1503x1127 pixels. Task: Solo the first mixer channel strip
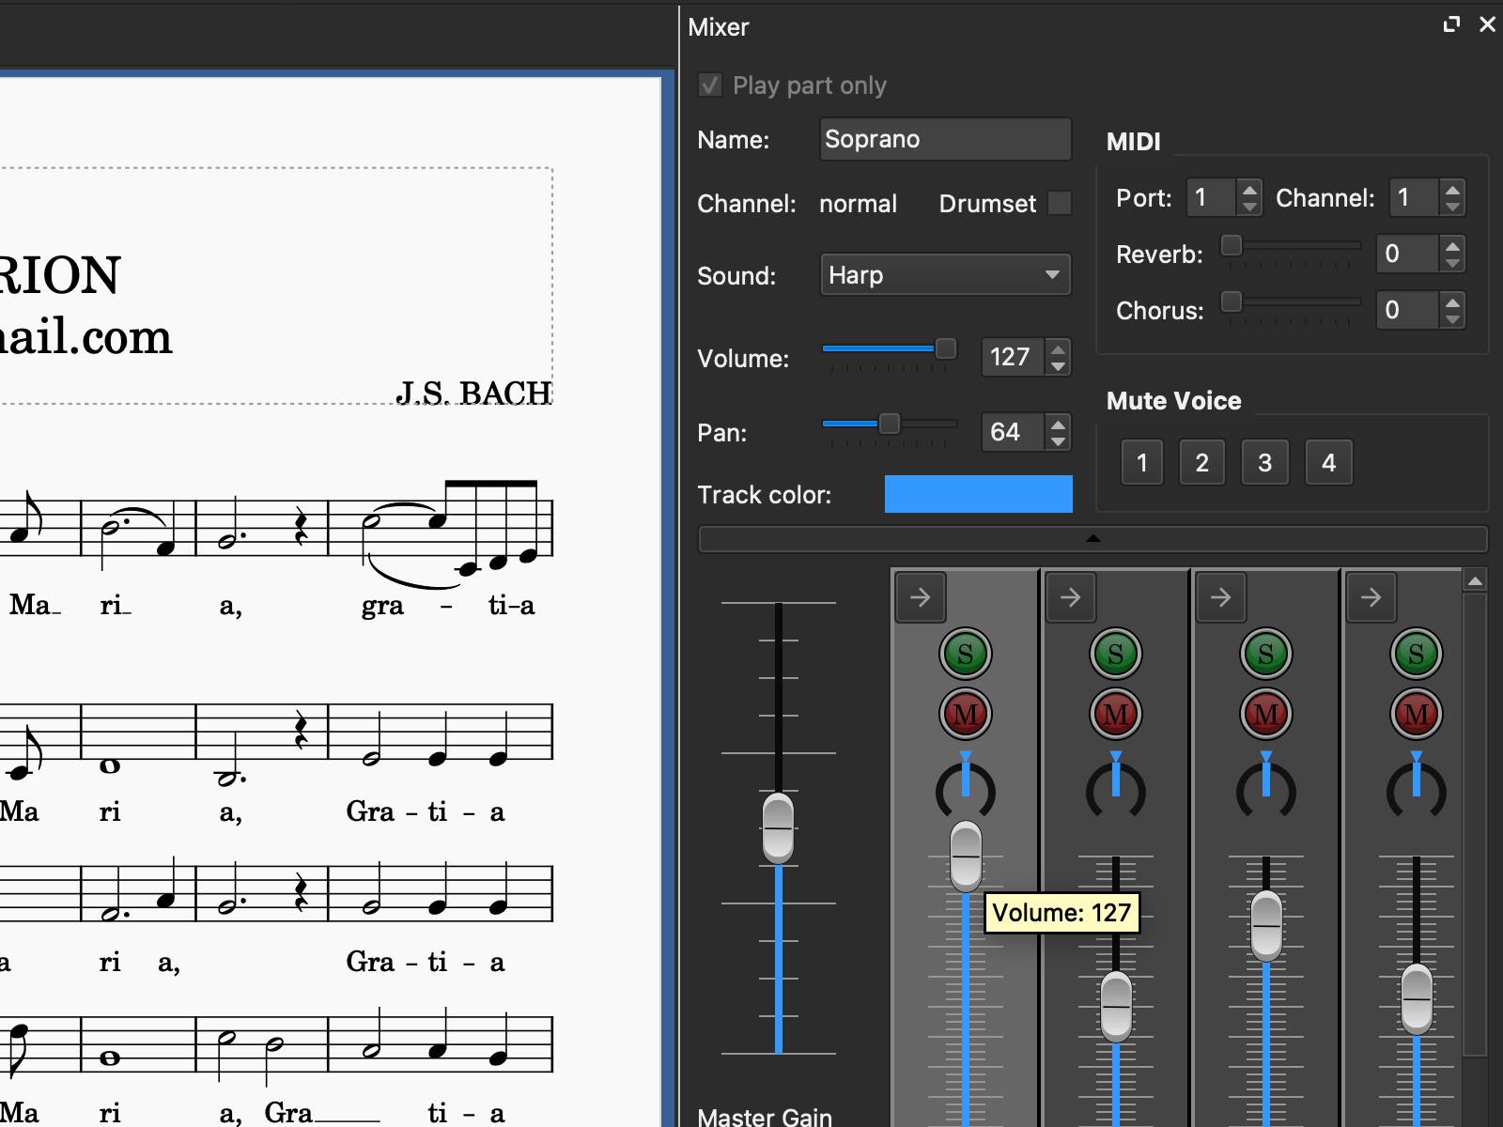tap(965, 654)
